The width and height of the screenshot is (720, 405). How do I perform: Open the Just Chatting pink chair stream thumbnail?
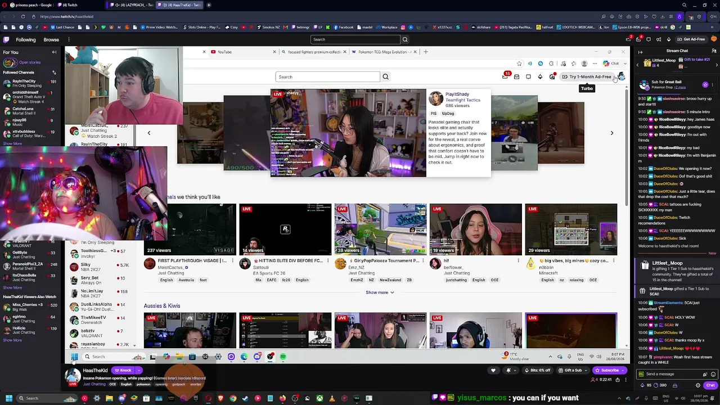click(476, 229)
